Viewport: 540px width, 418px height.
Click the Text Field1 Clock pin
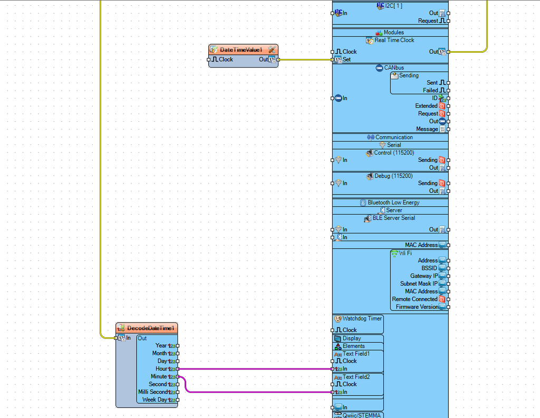(332, 362)
